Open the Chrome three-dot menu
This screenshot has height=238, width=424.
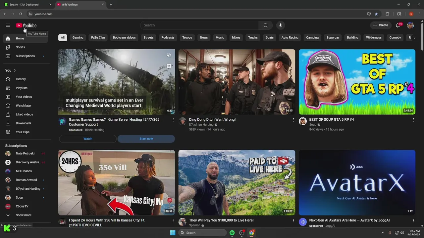pos(419,14)
